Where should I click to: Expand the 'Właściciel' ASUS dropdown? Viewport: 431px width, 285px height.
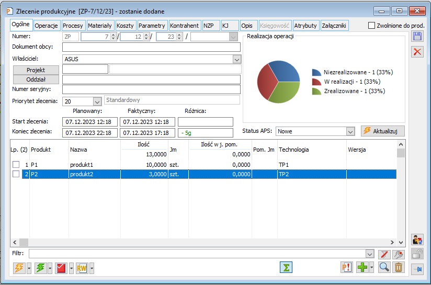click(x=236, y=59)
